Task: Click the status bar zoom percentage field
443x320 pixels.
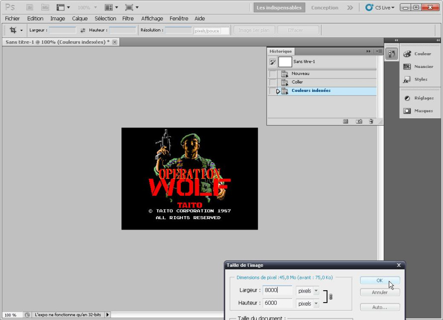Action: (x=12, y=315)
